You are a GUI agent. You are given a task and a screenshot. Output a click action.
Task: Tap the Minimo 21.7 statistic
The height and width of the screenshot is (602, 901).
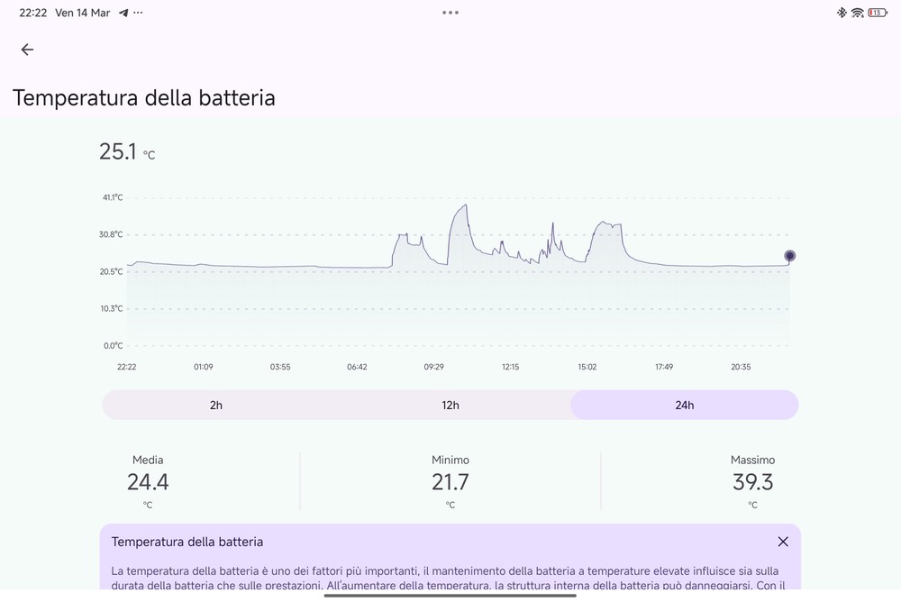coord(450,482)
